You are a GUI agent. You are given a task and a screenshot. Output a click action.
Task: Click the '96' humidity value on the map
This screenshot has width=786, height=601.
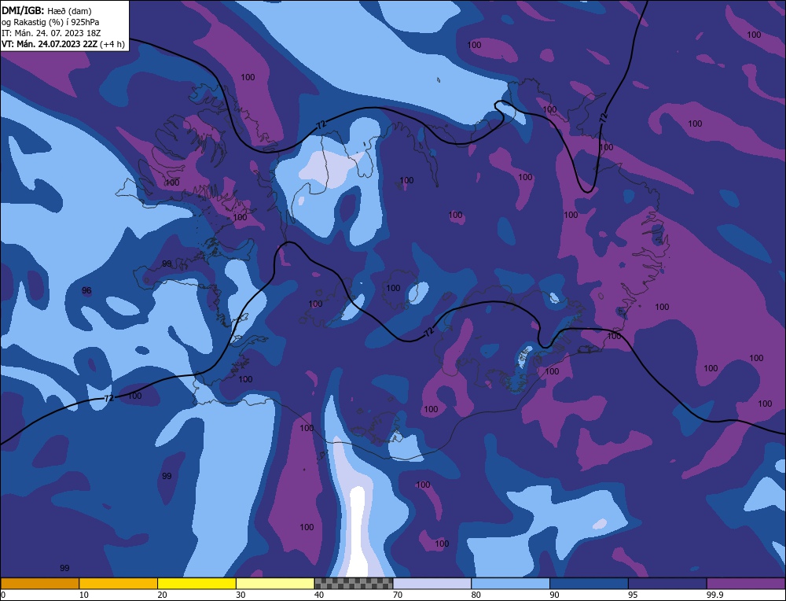[86, 290]
